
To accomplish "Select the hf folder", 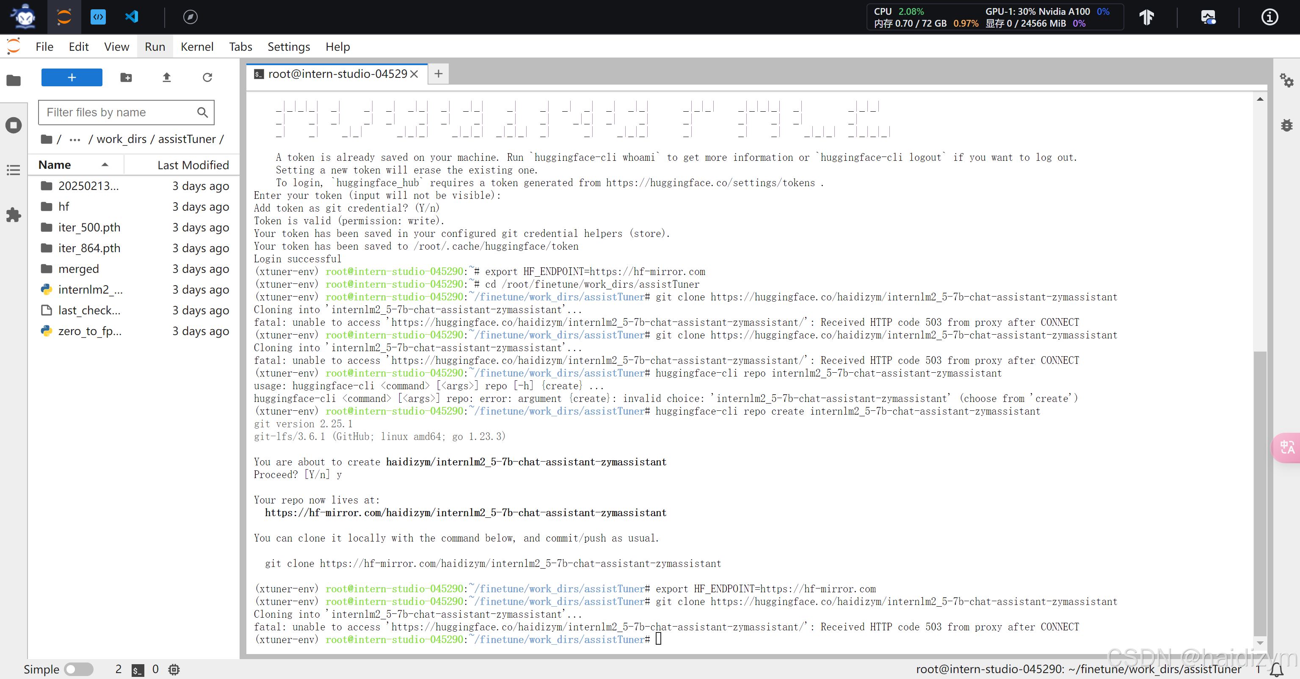I will pos(134,207).
